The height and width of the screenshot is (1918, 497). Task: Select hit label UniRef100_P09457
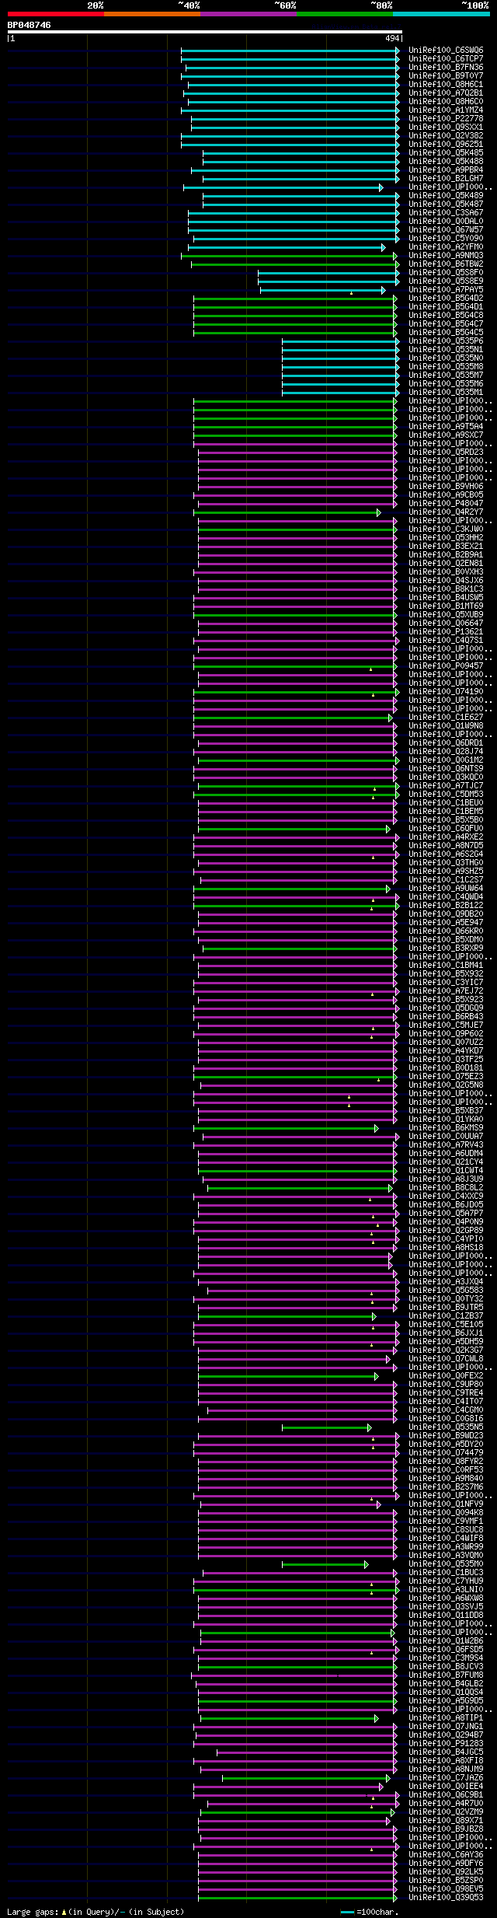(446, 666)
